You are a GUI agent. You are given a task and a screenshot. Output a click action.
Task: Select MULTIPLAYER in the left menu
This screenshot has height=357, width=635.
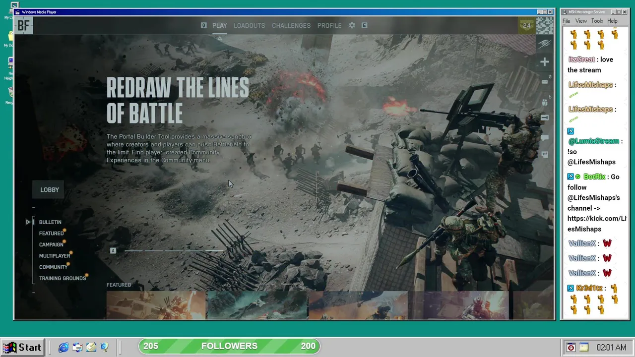(x=55, y=256)
